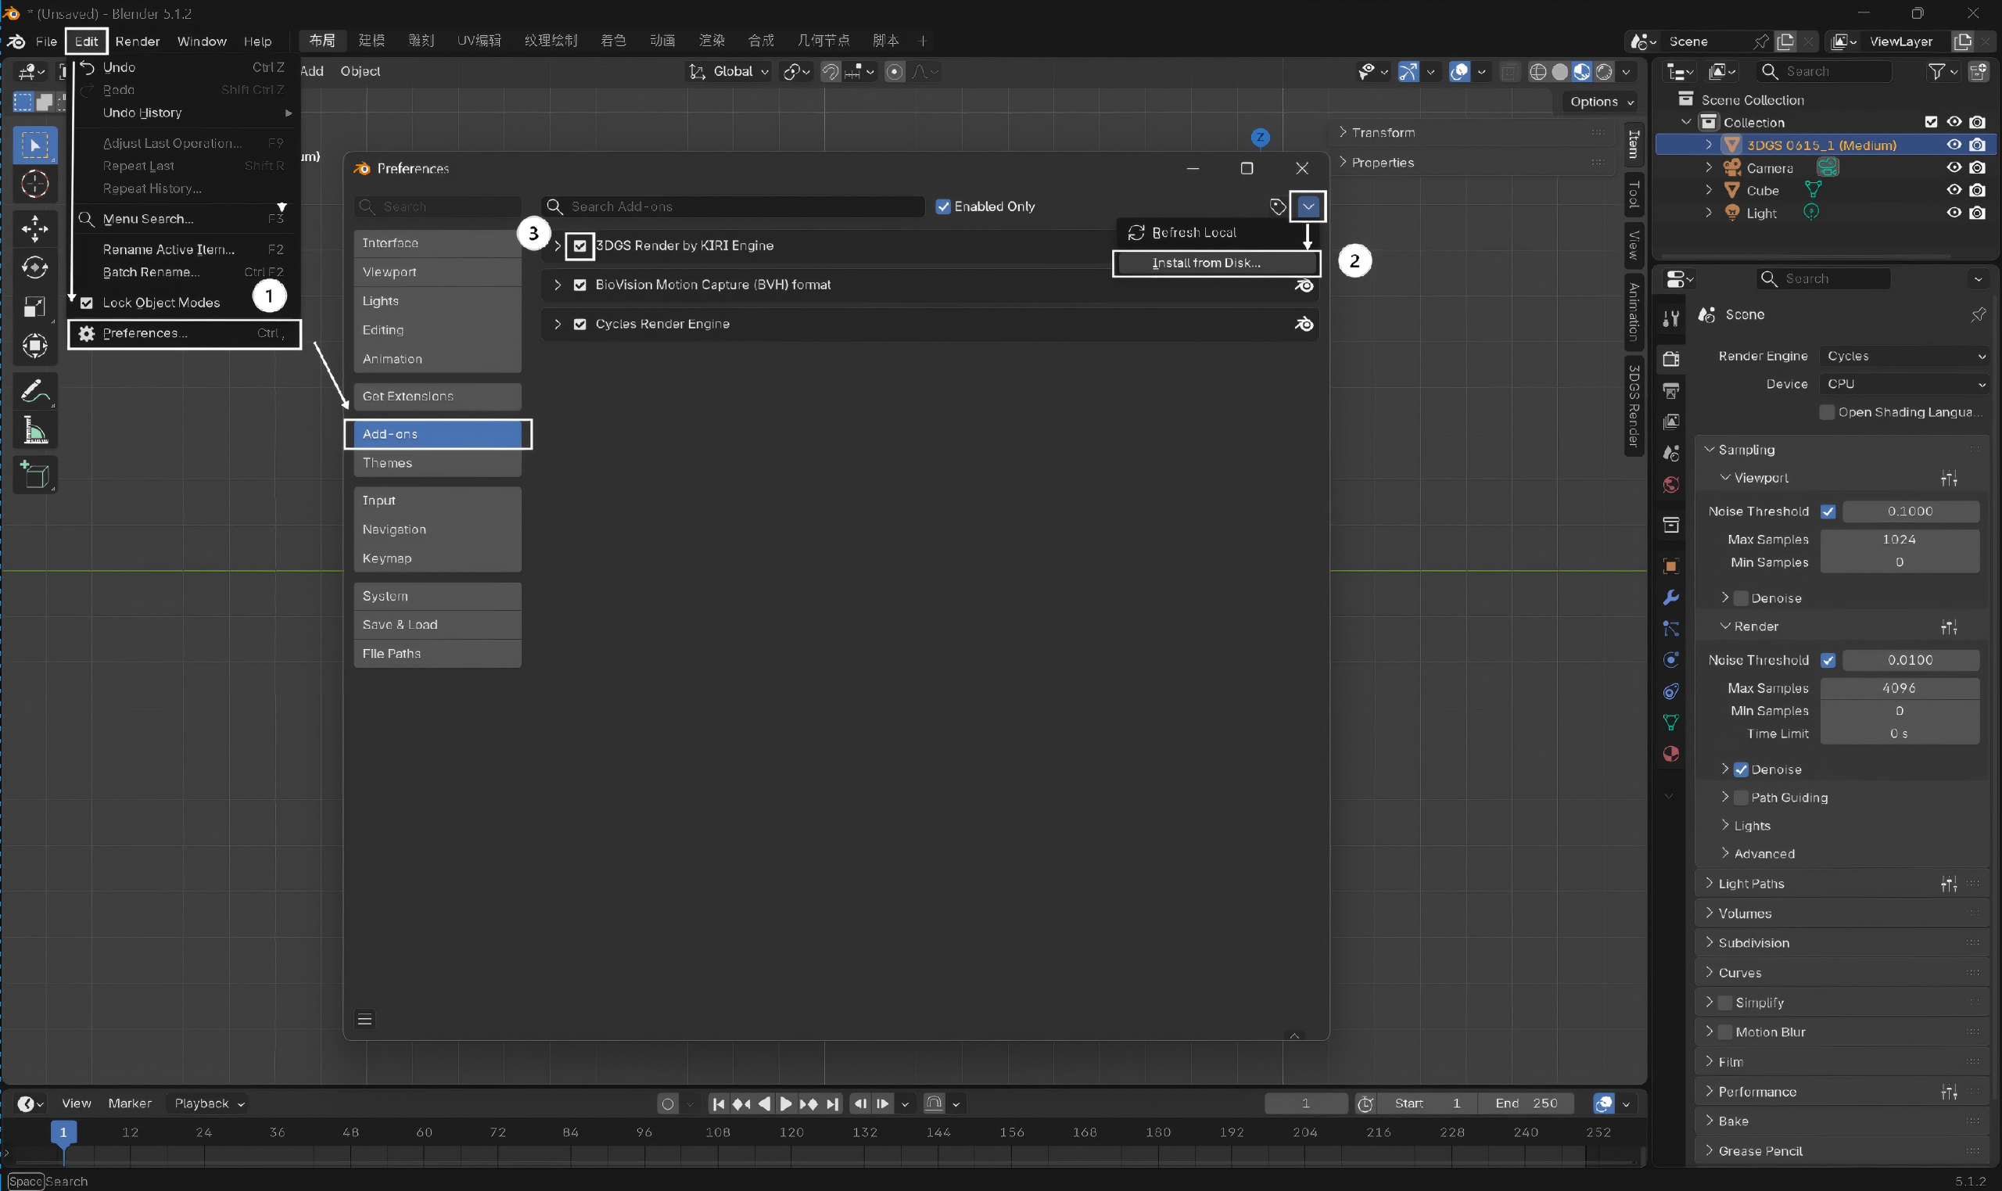Disable the Cycles Render Engine add-on
Image resolution: width=2002 pixels, height=1191 pixels.
580,325
